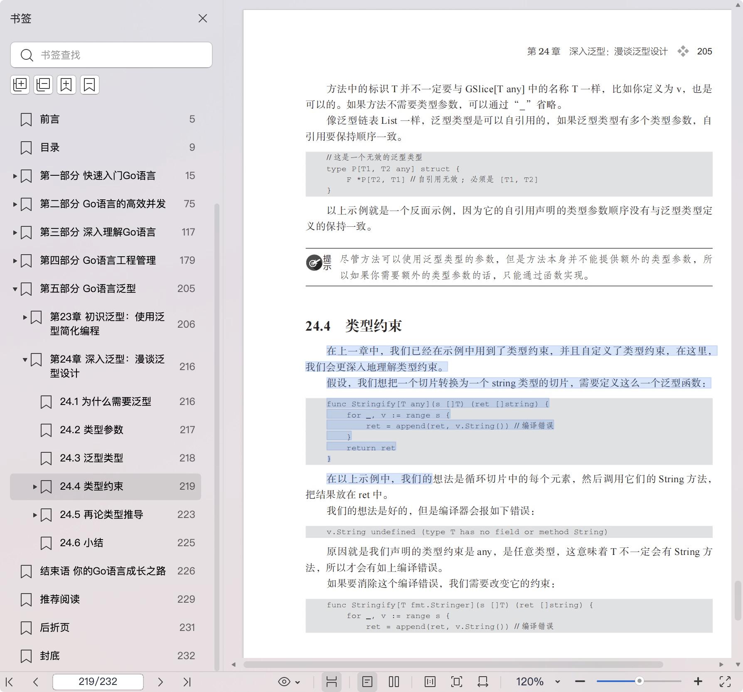Click the bookmark icon beside 推荐阅读
The image size is (743, 692).
(x=26, y=600)
